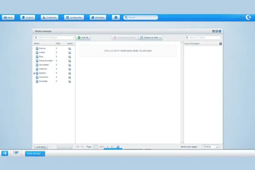Viewport: 255px width, 170px height.
Task: Select the Einkaufswelten album
Action: (x=45, y=61)
